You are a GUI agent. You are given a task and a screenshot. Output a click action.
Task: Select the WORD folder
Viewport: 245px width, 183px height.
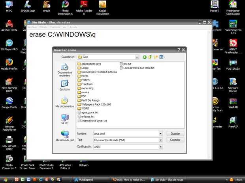point(83,109)
